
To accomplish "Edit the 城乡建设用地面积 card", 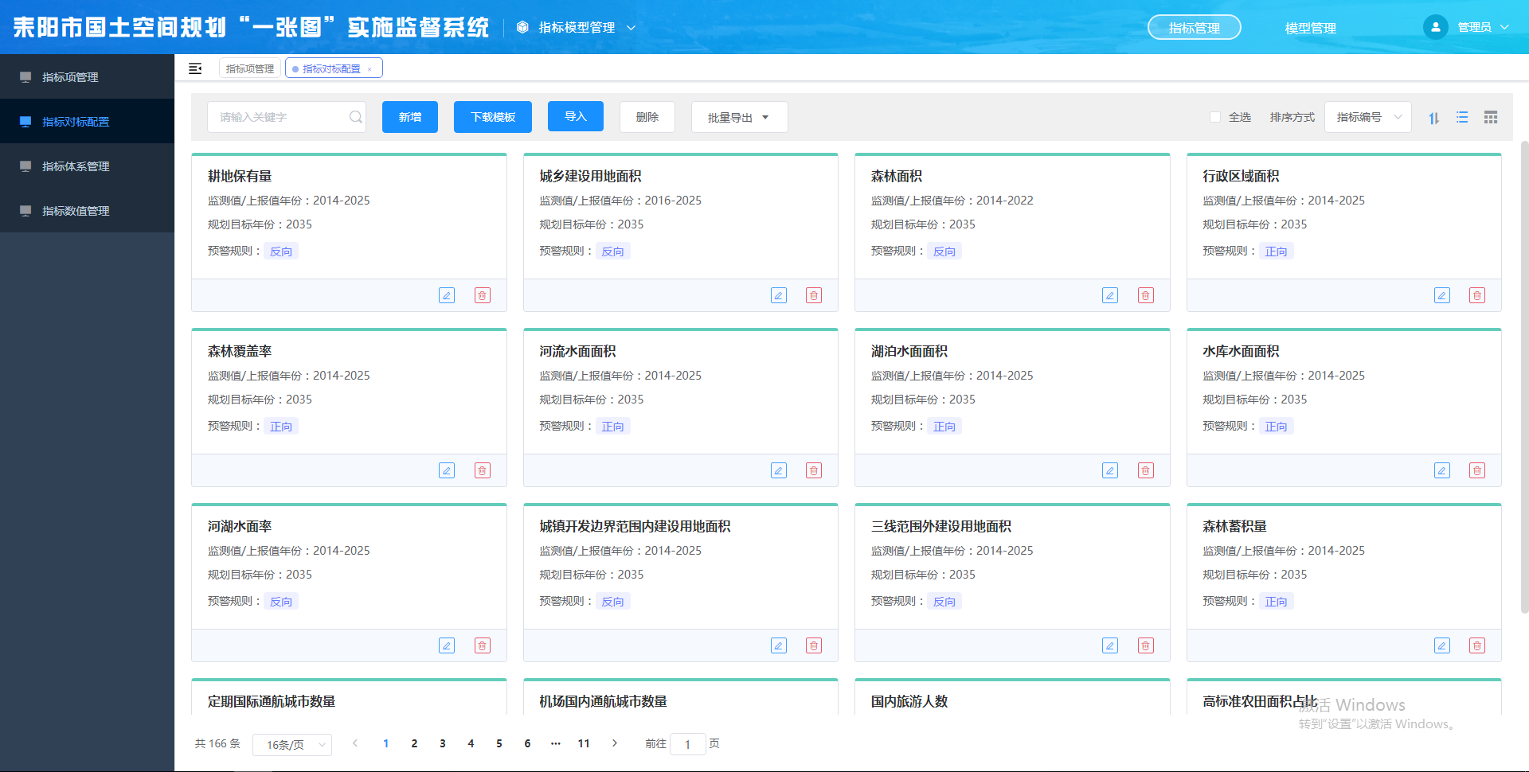I will [779, 295].
